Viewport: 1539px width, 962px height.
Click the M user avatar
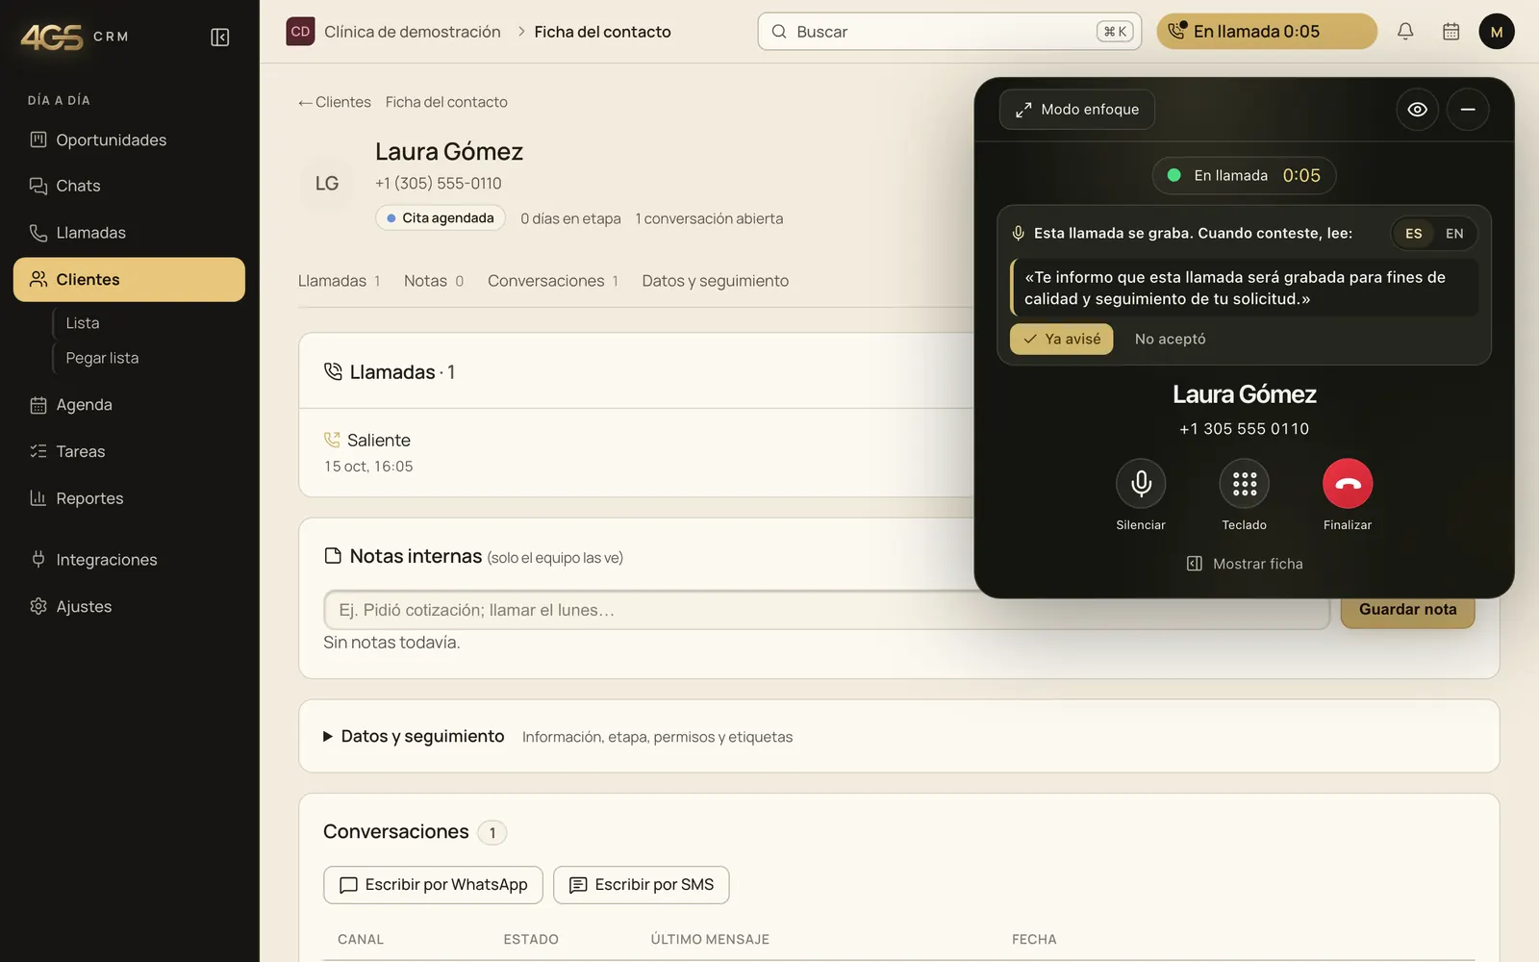coord(1497,32)
